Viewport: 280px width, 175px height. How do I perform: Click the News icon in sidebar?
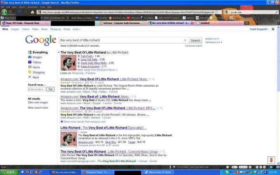click(30, 67)
